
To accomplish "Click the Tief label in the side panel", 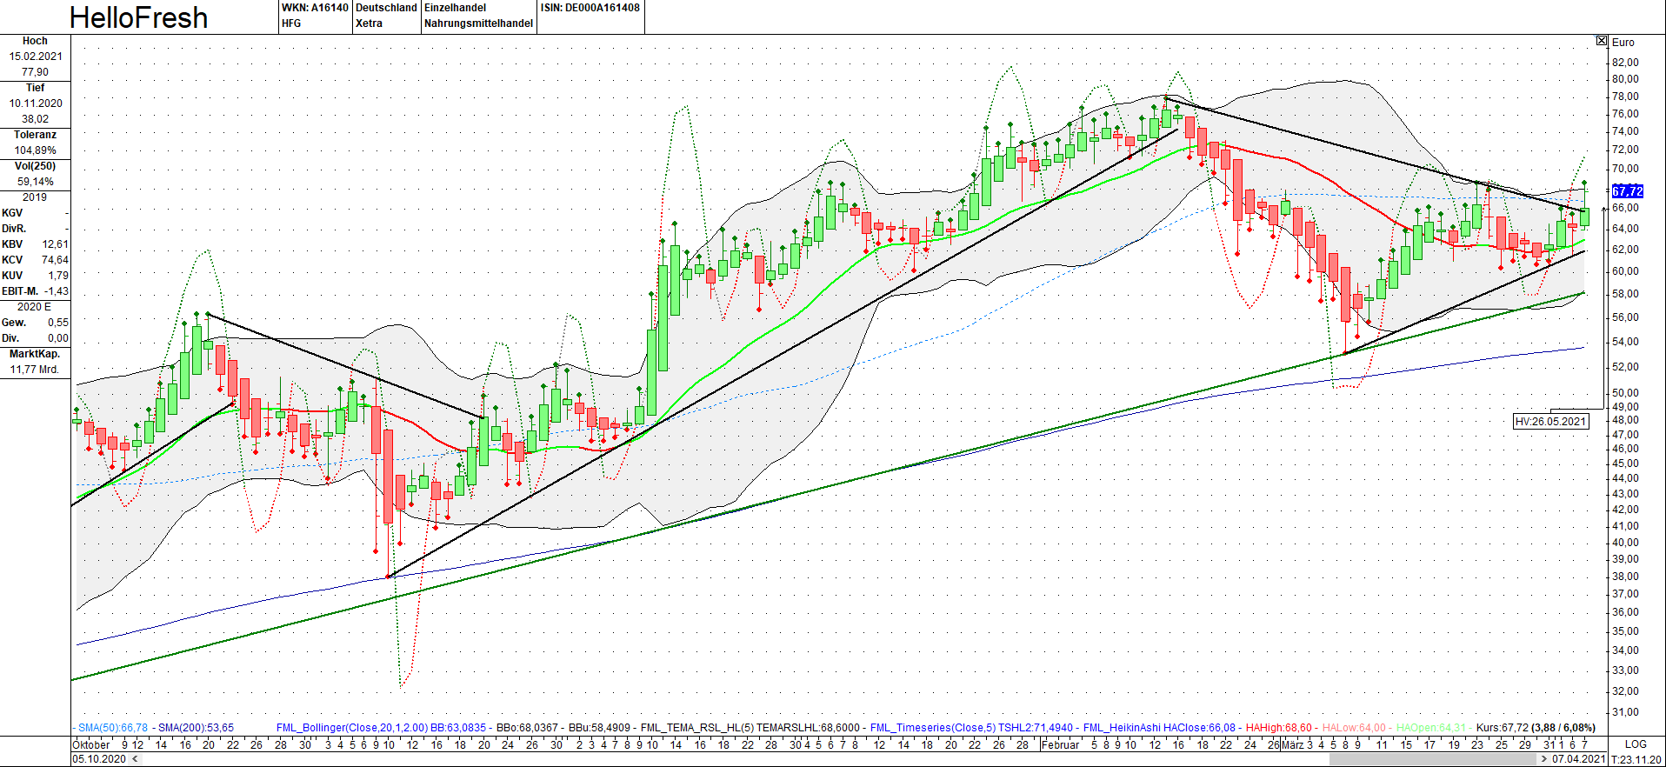I will pyautogui.click(x=35, y=88).
